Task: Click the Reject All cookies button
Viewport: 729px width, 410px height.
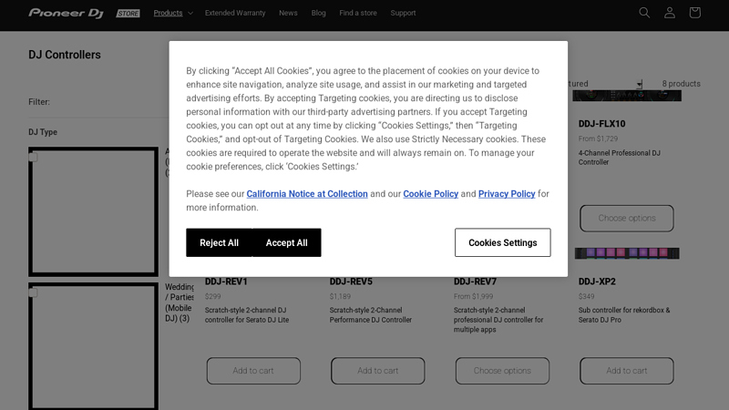Action: (x=220, y=242)
